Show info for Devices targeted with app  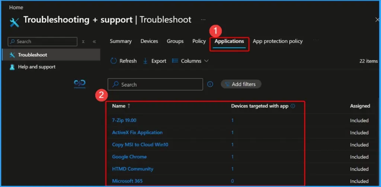pos(293,106)
